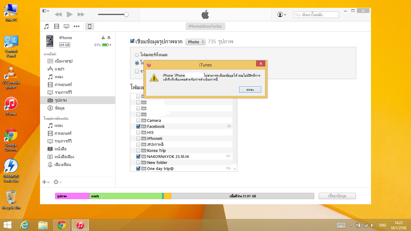Open the movies filmstrip icon in the top toolbar
Screen dimensions: 411x231
coord(57,26)
